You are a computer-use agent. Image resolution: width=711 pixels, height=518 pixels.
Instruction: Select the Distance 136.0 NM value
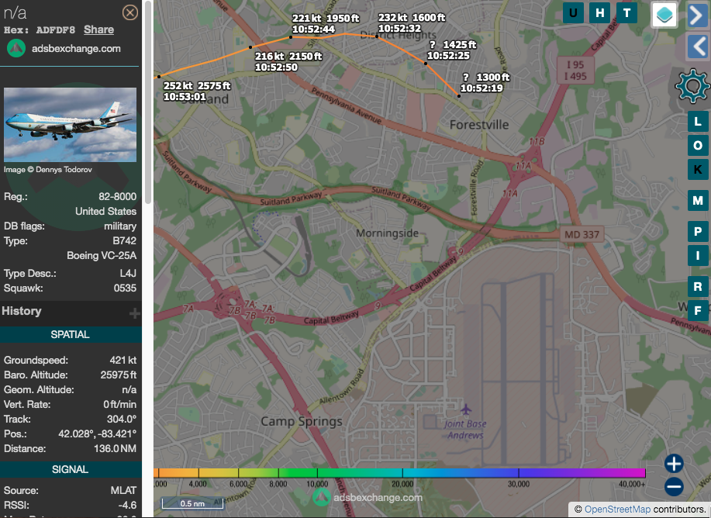click(x=115, y=449)
